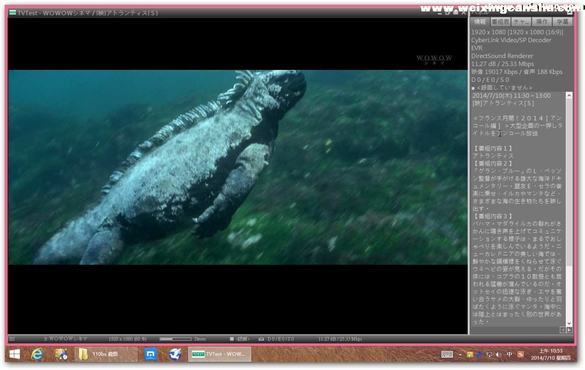Open the Maxthon browser taskbar icon
Screen dimensions: 585x370
pos(151,354)
